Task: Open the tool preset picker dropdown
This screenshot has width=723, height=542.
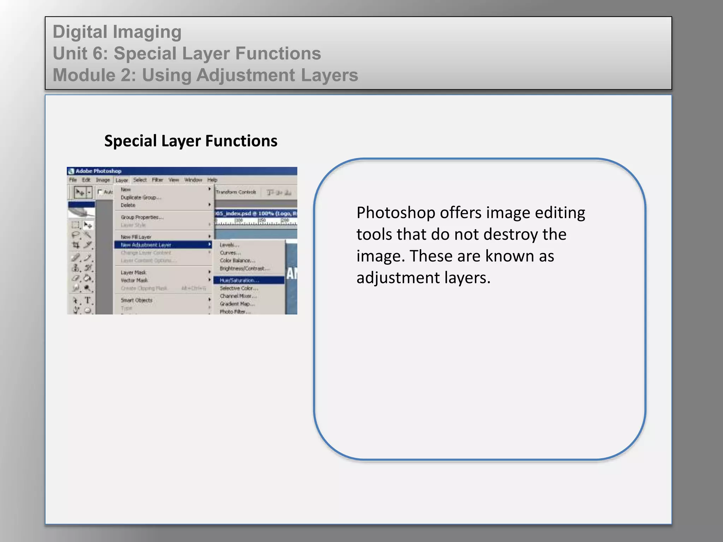Action: tap(89, 192)
